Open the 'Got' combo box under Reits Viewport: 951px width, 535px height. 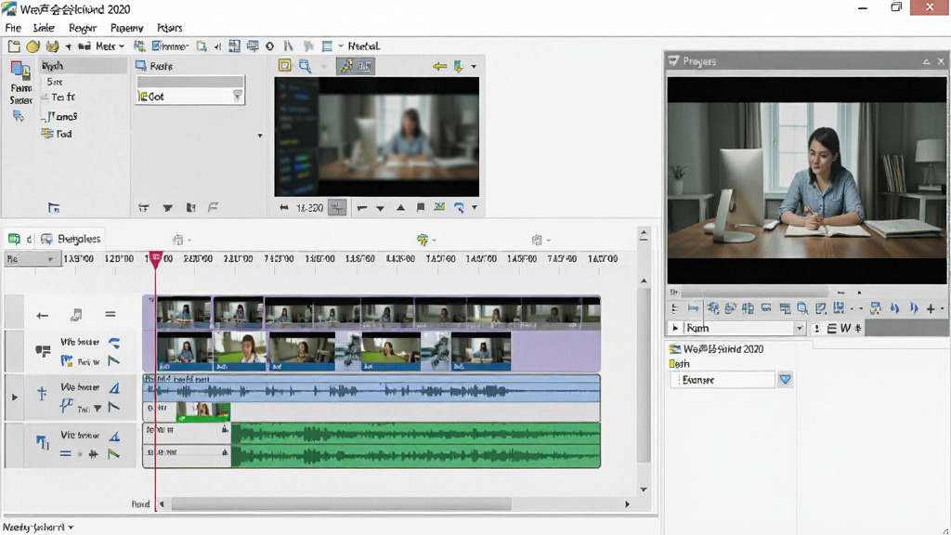(190, 97)
